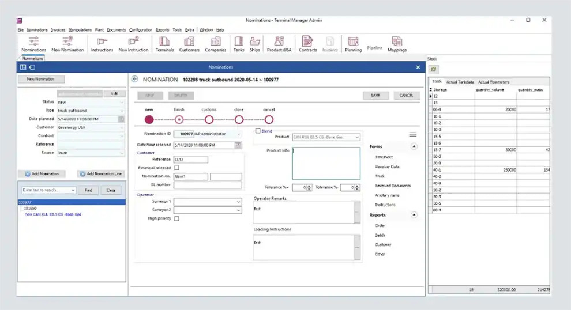Open the Contracts toolbar icon
The image size is (571, 310).
point(308,44)
